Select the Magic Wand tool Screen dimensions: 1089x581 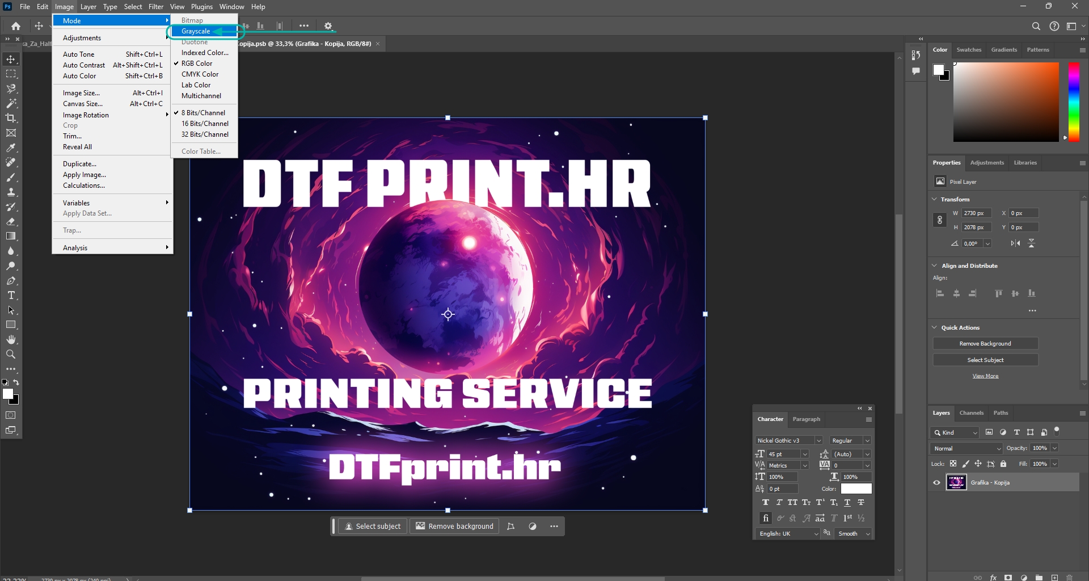coord(11,103)
